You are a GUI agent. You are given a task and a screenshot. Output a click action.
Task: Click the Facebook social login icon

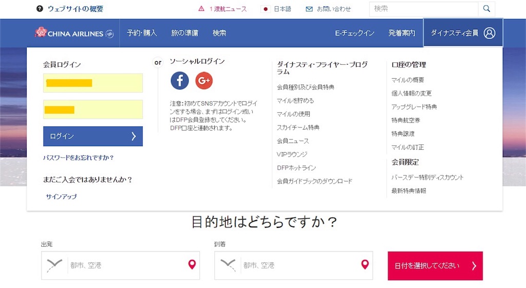pyautogui.click(x=180, y=81)
